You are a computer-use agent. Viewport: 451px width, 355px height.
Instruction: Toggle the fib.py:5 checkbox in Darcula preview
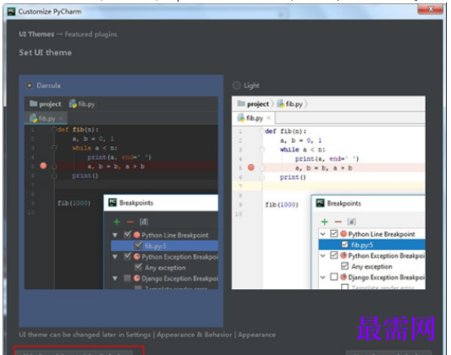tap(139, 246)
